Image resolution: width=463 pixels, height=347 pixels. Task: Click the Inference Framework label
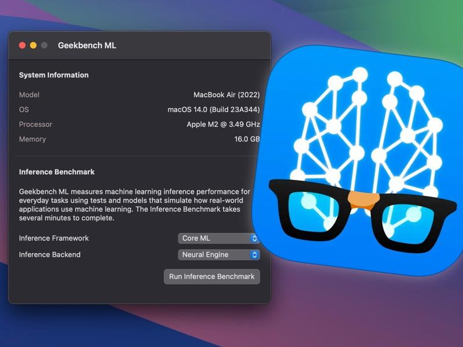pos(54,238)
